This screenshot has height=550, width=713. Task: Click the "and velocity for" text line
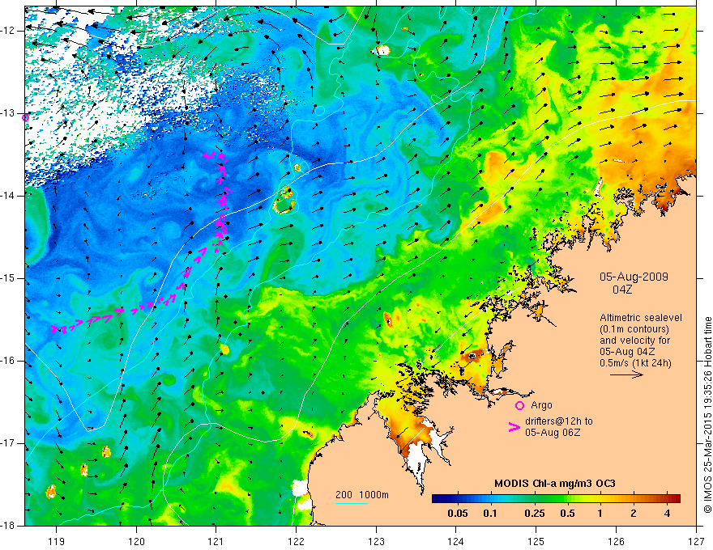(x=634, y=341)
